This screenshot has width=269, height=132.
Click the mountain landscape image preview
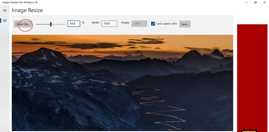coord(122,83)
